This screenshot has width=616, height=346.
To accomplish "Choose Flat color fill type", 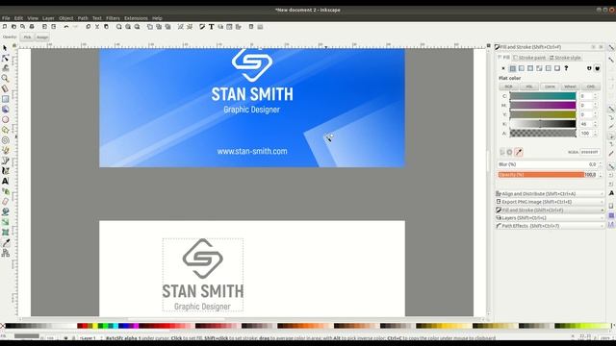I will tap(512, 68).
